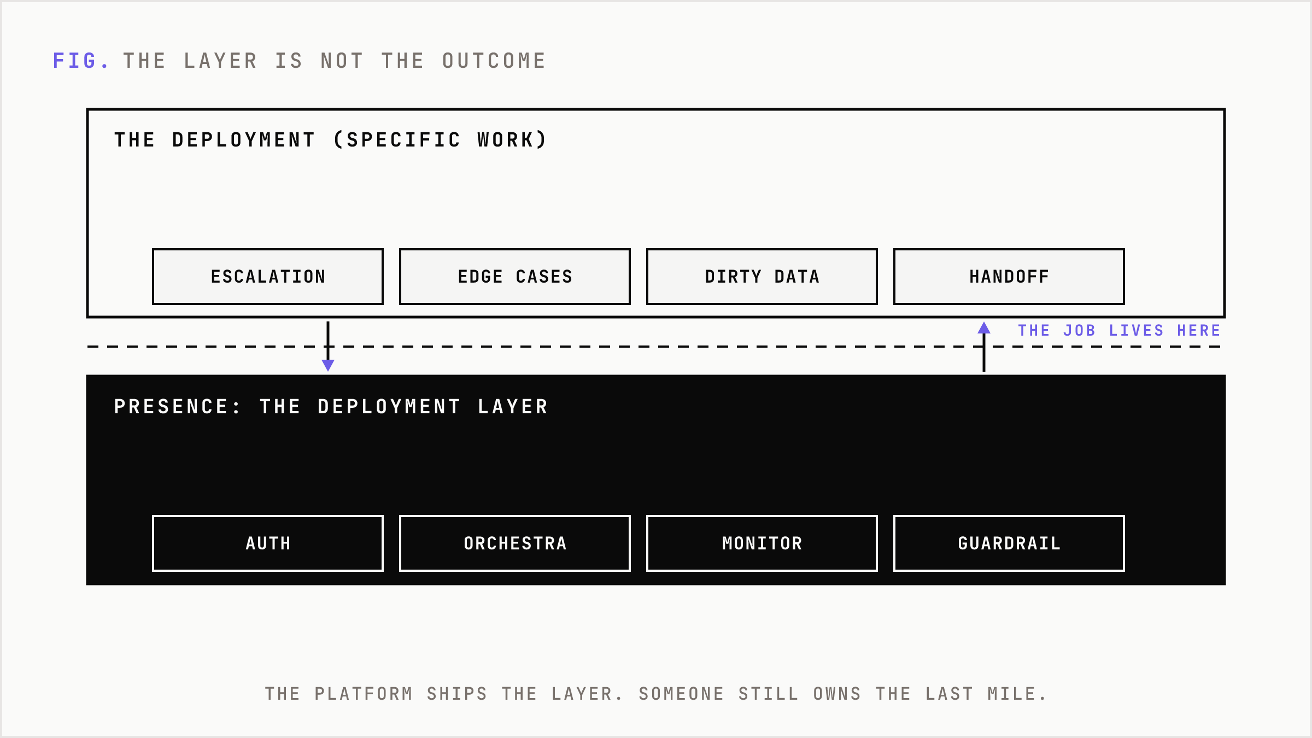1312x738 pixels.
Task: Click the 'FIG.' purple label
Action: coord(81,61)
